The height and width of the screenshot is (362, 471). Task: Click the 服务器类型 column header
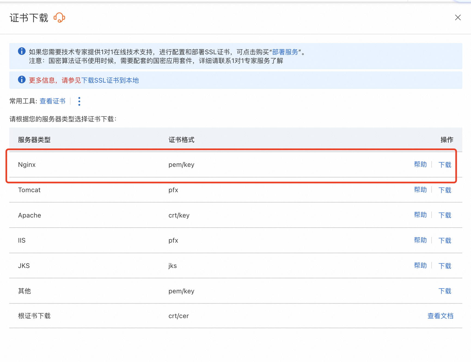pyautogui.click(x=34, y=140)
